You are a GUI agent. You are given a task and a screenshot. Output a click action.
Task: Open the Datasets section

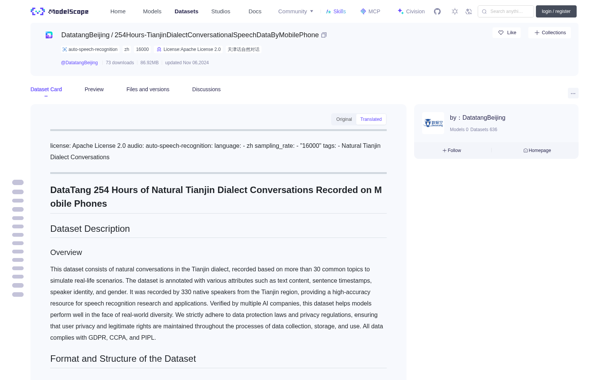click(x=187, y=11)
